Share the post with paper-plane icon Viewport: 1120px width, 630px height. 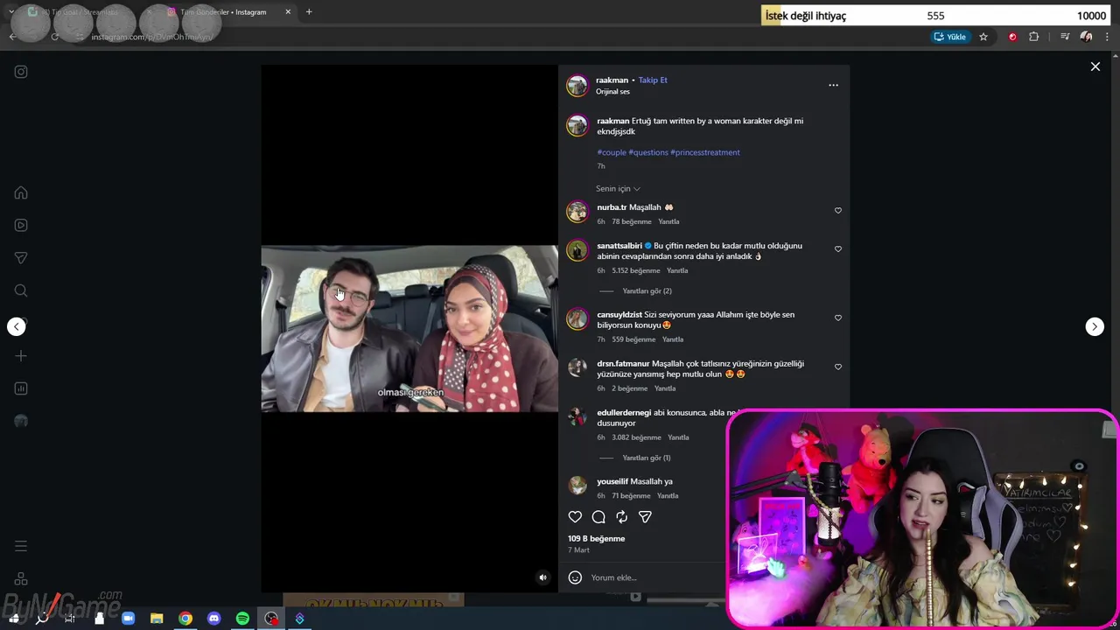click(x=645, y=517)
